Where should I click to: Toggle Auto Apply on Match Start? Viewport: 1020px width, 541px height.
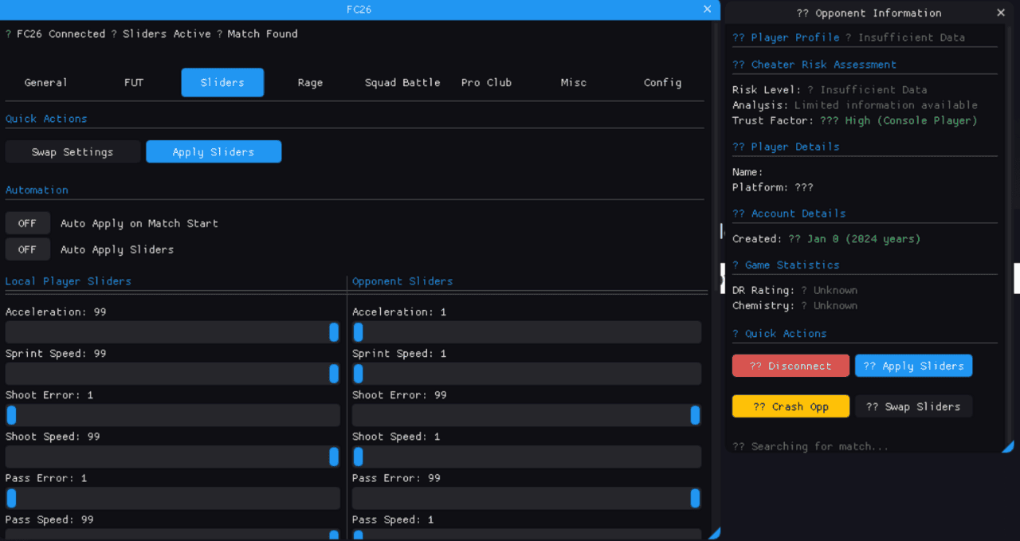point(28,224)
